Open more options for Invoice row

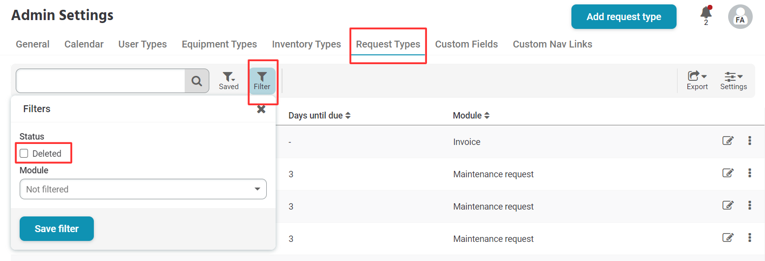pos(750,141)
